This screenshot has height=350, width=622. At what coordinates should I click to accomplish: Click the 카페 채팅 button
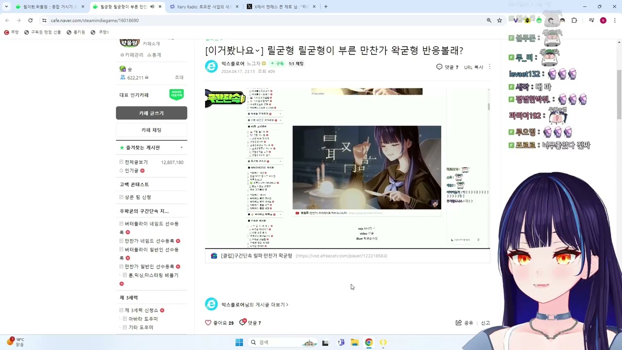152,130
